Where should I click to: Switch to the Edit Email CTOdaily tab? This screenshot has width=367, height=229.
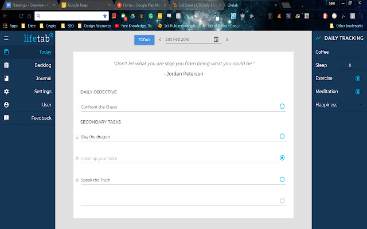click(197, 5)
